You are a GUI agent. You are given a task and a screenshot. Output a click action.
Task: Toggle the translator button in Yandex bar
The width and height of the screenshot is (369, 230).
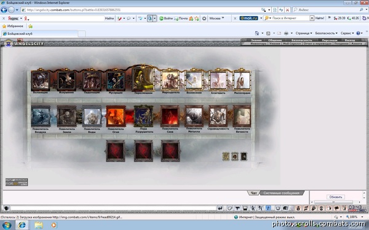[150, 18]
